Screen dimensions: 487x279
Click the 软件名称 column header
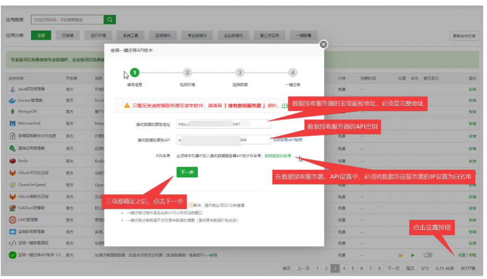coord(16,78)
